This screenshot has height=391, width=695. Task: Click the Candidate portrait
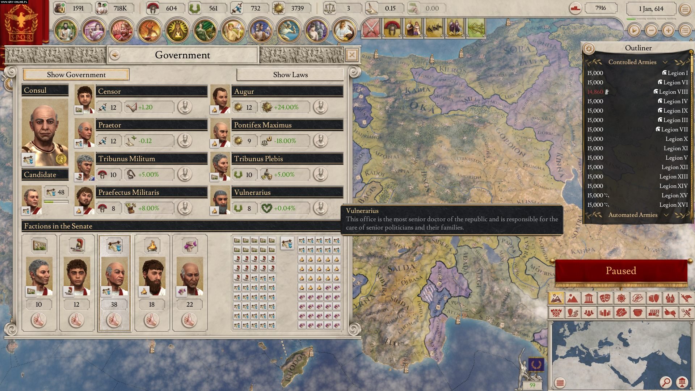[32, 200]
